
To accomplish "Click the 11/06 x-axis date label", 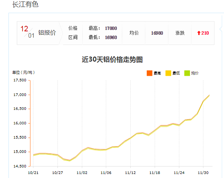I will (x=106, y=173).
